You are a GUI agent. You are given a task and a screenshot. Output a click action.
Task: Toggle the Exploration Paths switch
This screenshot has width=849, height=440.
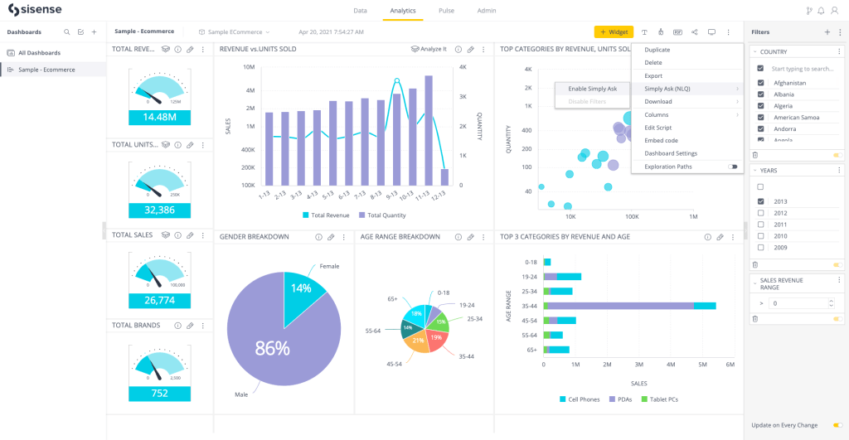pos(732,167)
